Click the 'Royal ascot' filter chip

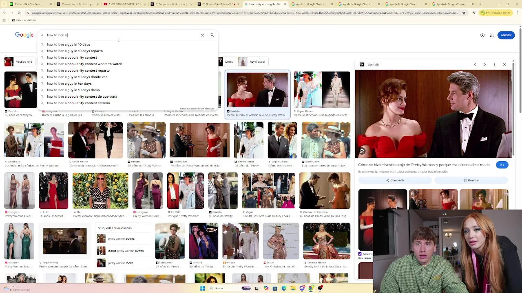(253, 62)
